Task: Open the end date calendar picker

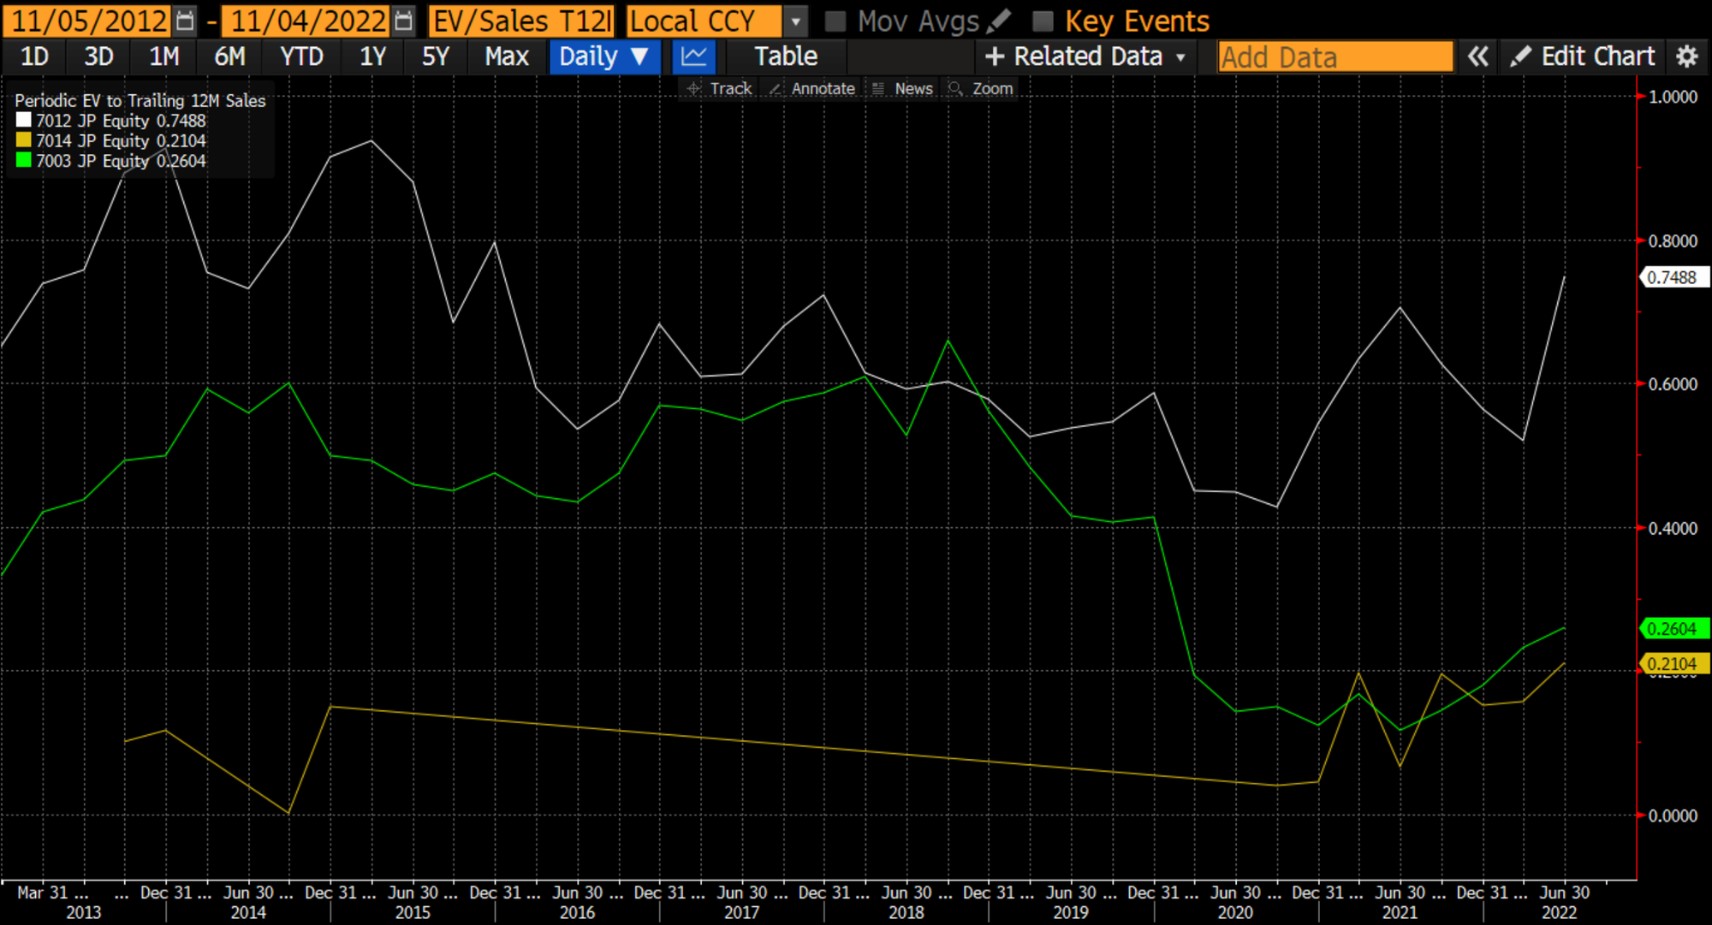Action: (404, 21)
